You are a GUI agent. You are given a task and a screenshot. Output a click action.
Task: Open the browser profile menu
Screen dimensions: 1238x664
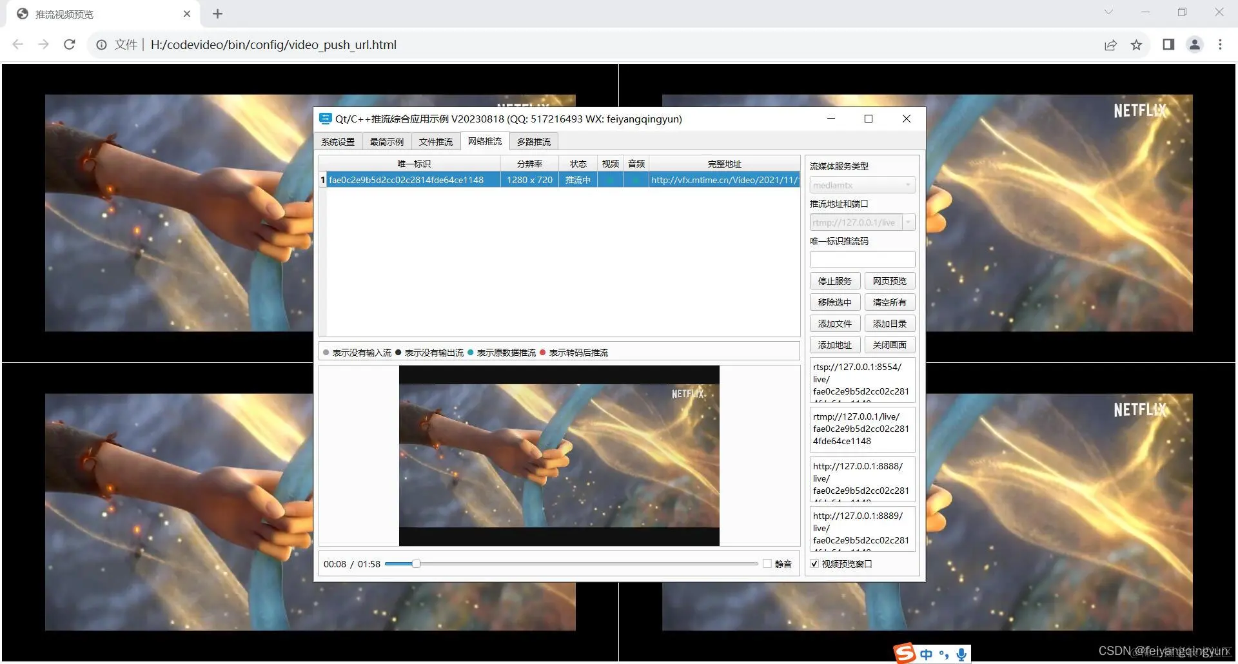tap(1194, 44)
